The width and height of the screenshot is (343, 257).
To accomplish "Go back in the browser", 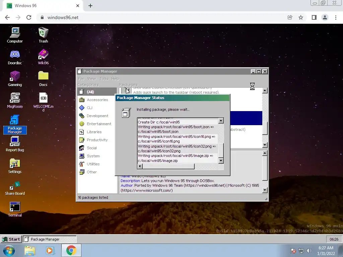I will point(7,17).
